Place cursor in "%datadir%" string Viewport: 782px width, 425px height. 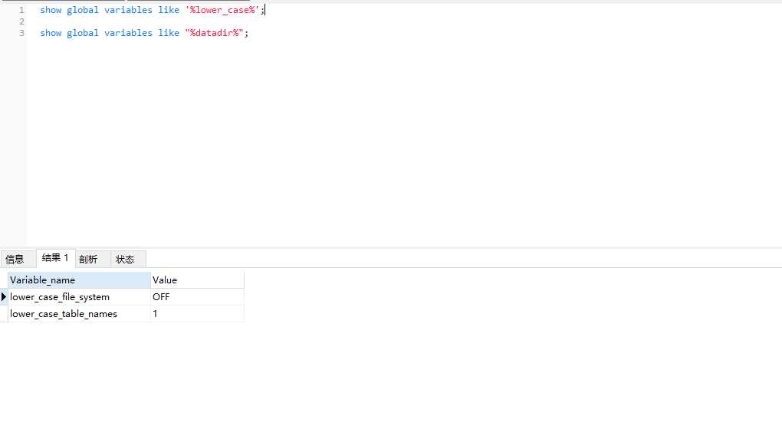tap(214, 33)
